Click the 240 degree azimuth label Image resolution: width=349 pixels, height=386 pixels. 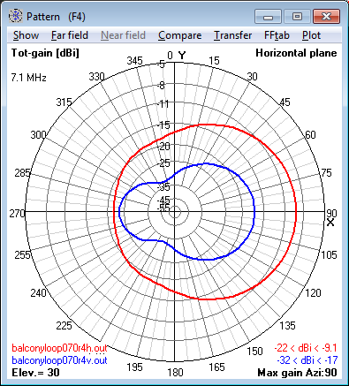[x=38, y=293]
